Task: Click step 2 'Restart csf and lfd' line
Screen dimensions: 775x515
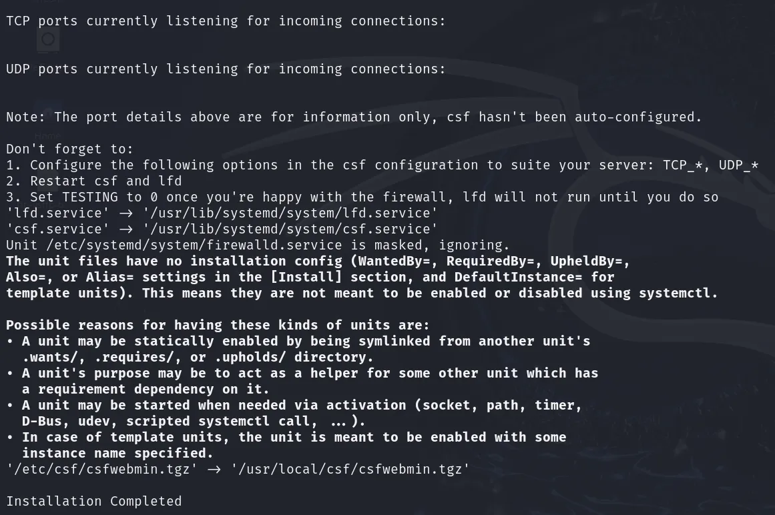Action: [x=94, y=181]
